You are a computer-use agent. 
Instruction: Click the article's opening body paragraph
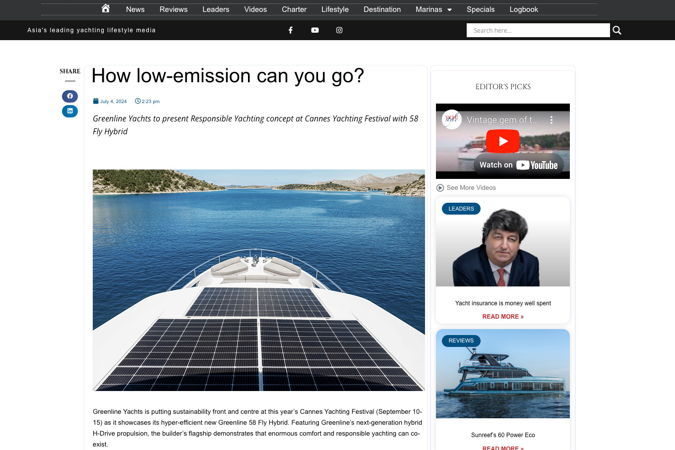[257, 428]
